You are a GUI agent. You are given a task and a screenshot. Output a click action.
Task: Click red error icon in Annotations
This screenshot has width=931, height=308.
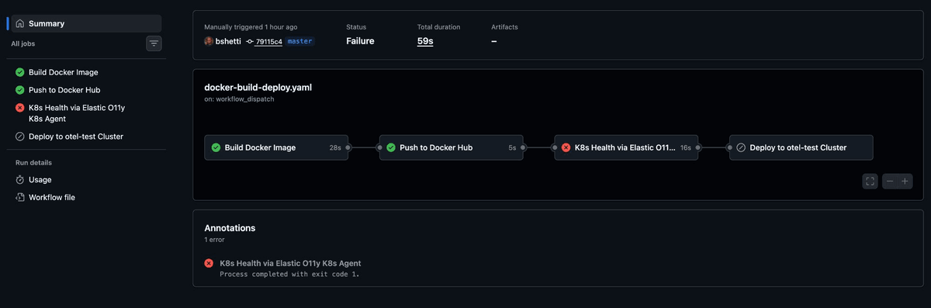click(209, 263)
